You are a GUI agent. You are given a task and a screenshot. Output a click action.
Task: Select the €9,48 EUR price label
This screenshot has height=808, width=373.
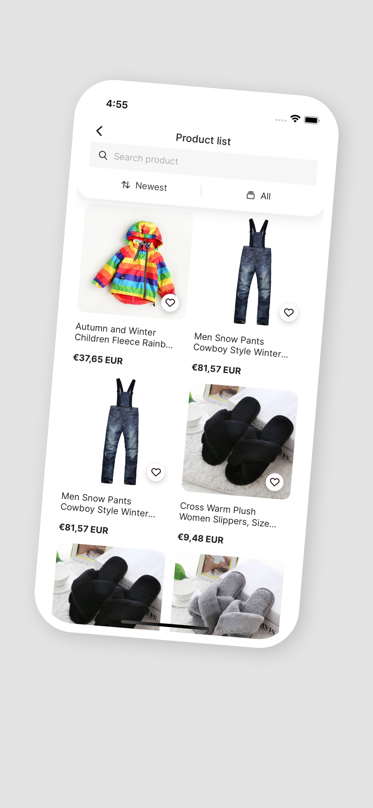point(201,538)
